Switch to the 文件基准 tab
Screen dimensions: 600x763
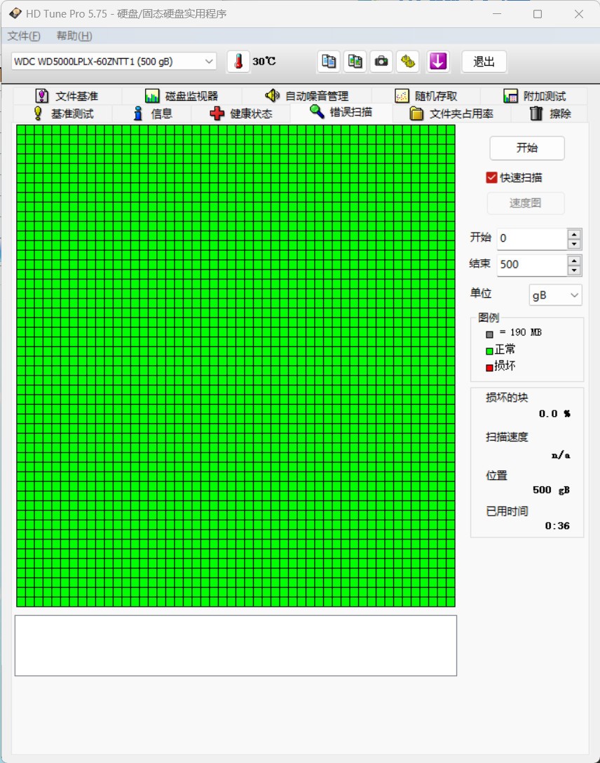click(67, 96)
